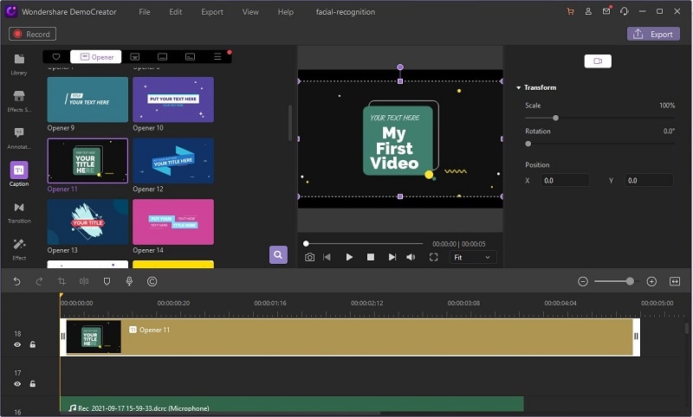
Task: Add a marker to the timeline
Action: click(107, 281)
